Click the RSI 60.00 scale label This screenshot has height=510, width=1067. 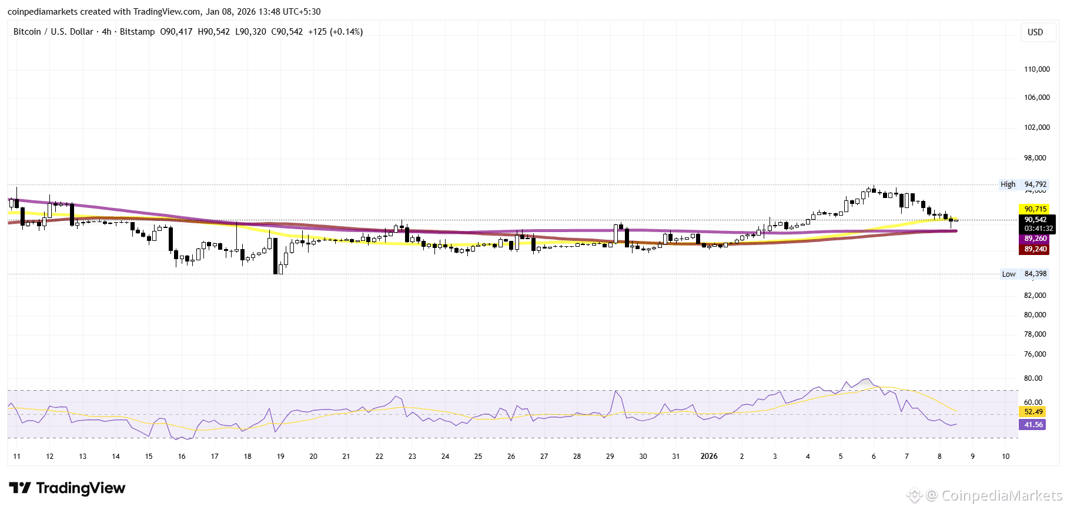click(x=1033, y=402)
